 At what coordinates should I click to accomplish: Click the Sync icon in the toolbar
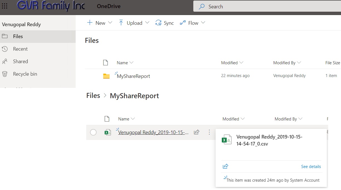pyautogui.click(x=159, y=23)
